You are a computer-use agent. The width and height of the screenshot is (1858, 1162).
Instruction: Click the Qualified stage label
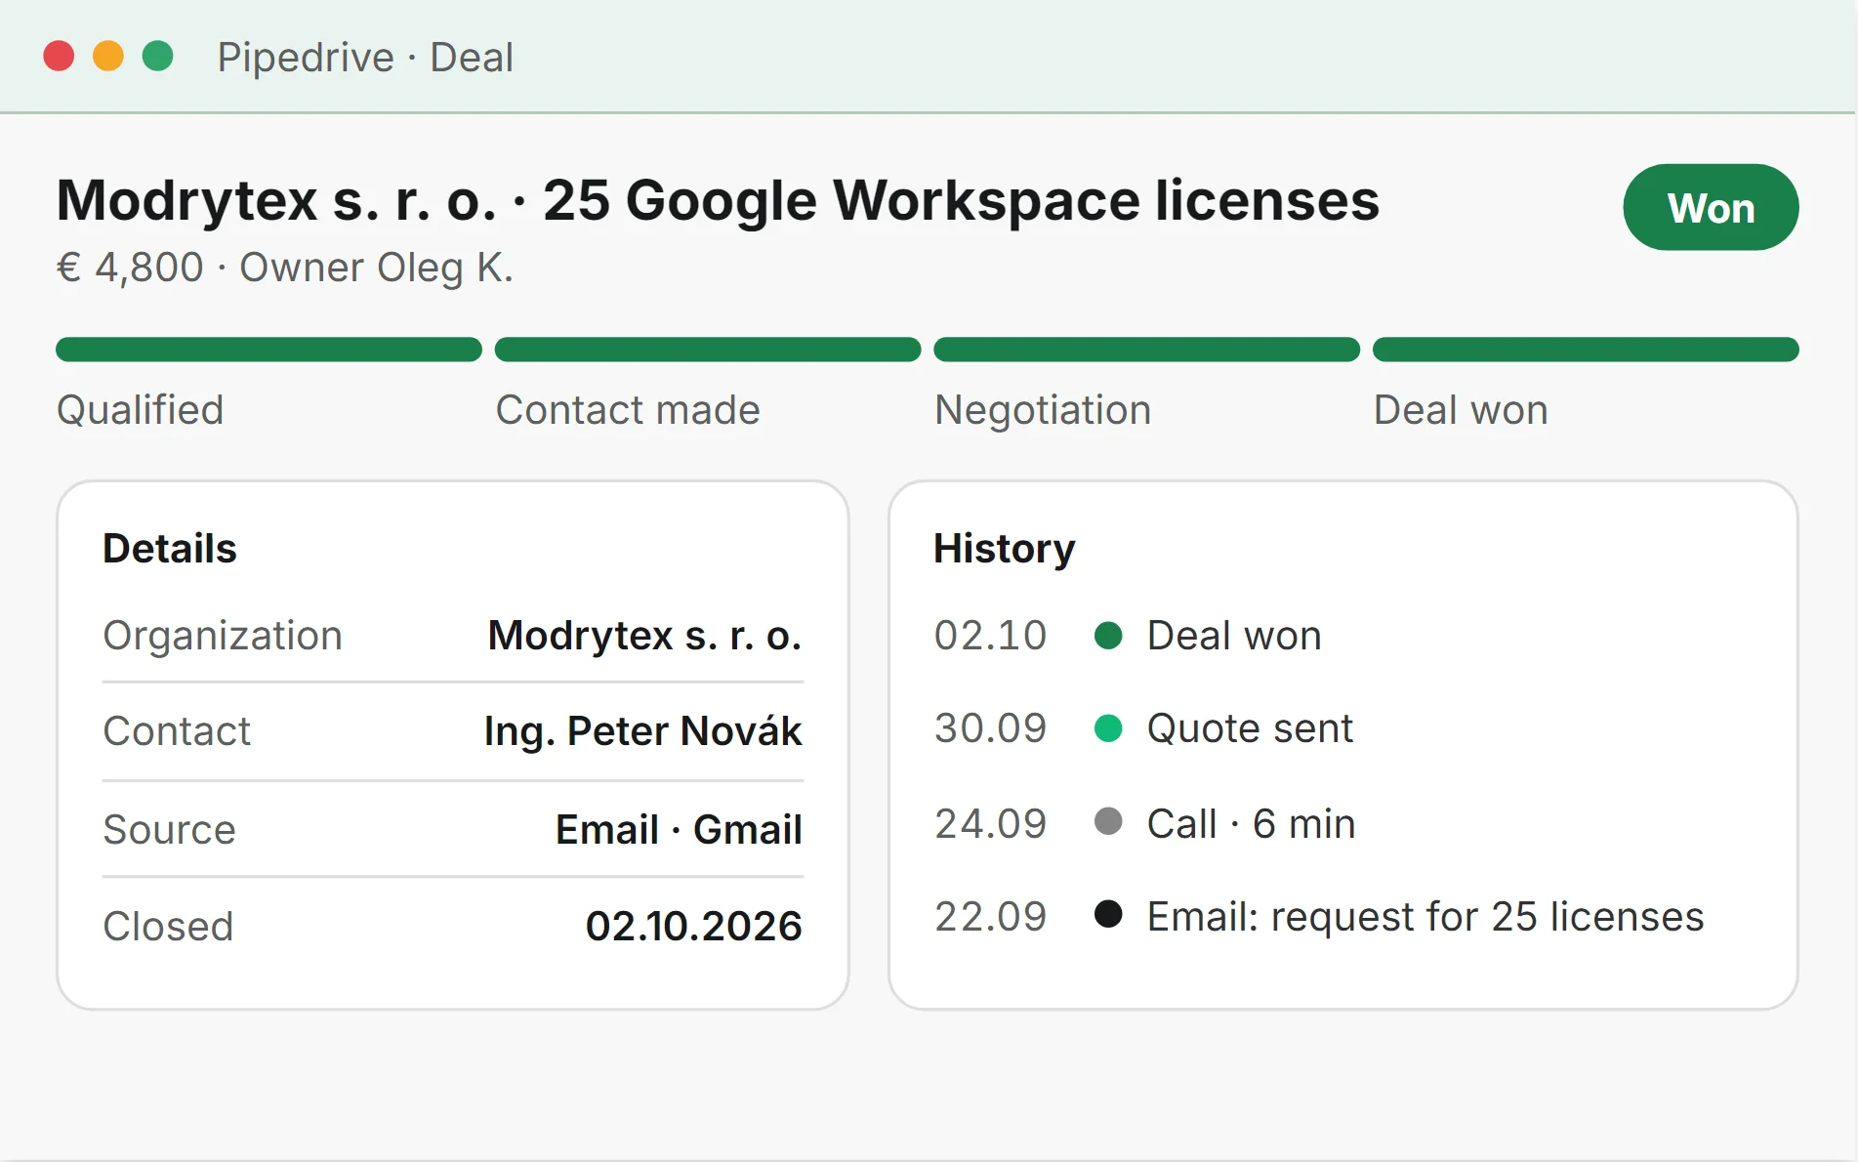pos(141,410)
